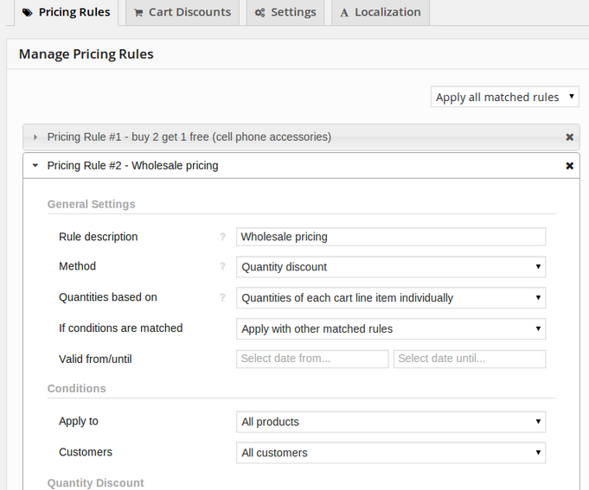The height and width of the screenshot is (490, 589).
Task: Open the Apply to dropdown
Action: [x=391, y=422]
